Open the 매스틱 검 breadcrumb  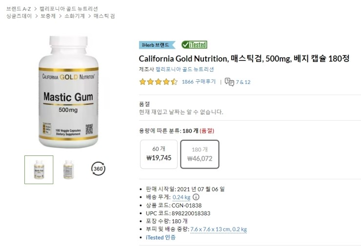(x=104, y=16)
